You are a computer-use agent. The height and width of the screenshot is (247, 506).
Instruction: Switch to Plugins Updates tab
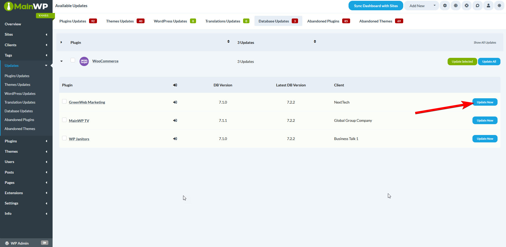click(x=78, y=21)
